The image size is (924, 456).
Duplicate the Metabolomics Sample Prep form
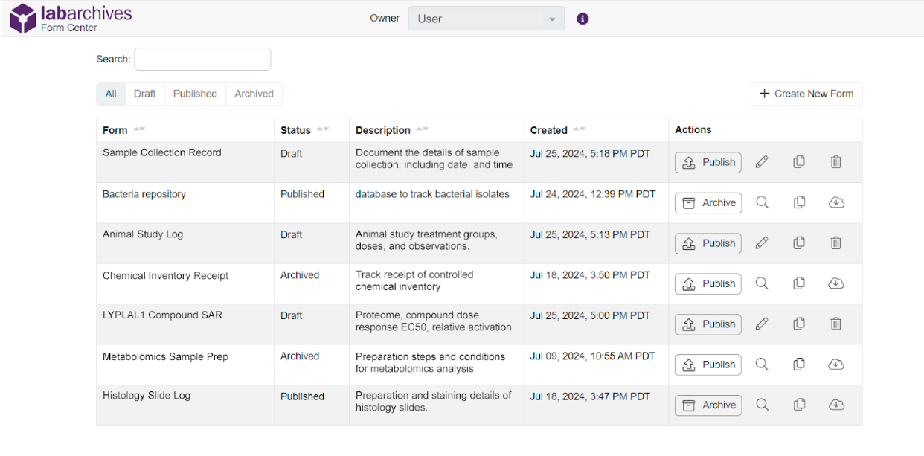pyautogui.click(x=799, y=365)
